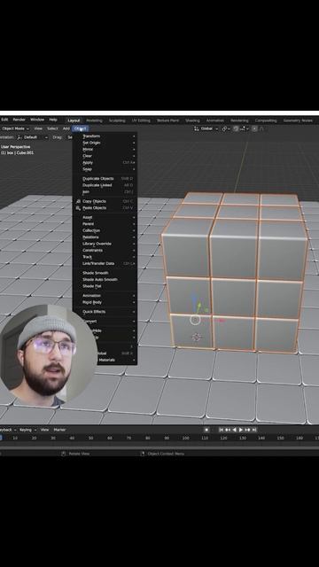The height and width of the screenshot is (567, 319).
Task: Expand the Animation submenu
Action: (105, 295)
